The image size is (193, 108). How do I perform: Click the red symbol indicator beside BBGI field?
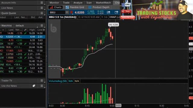coord(71,12)
